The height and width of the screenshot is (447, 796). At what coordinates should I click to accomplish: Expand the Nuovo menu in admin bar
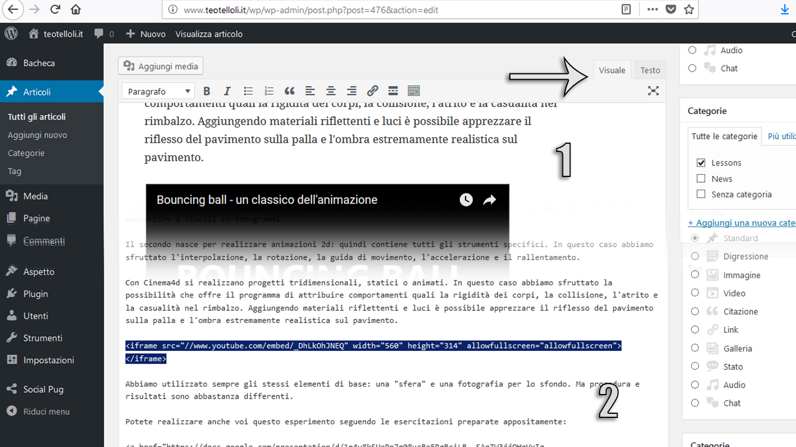click(x=146, y=34)
